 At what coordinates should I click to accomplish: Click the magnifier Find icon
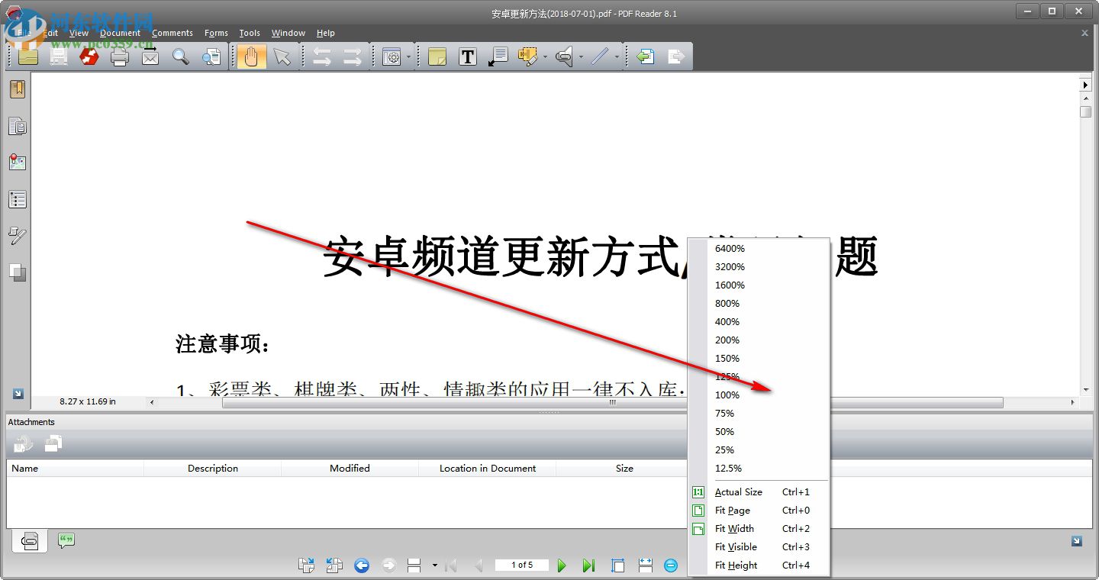(181, 56)
